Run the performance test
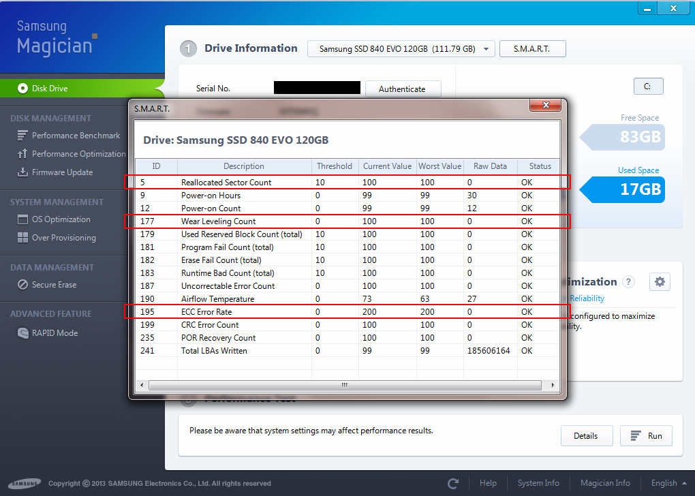 (x=646, y=436)
